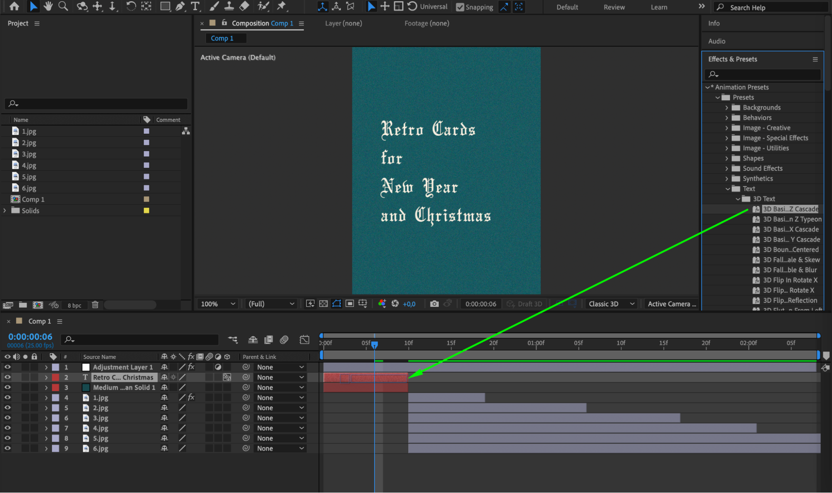Expand the Backgrounds presets folder
This screenshot has width=832, height=493.
click(x=727, y=107)
